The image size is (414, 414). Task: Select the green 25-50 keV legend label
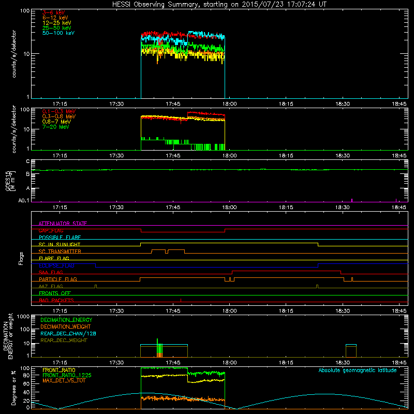tap(57, 28)
